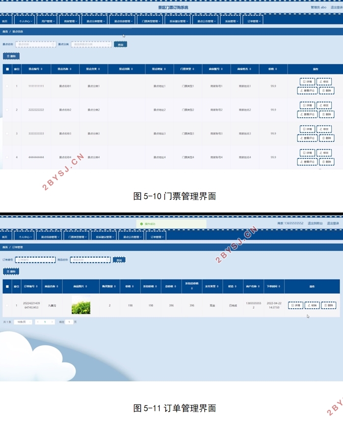Sort order table by 下单时间 column
343x425 pixels.
pyautogui.click(x=279, y=287)
